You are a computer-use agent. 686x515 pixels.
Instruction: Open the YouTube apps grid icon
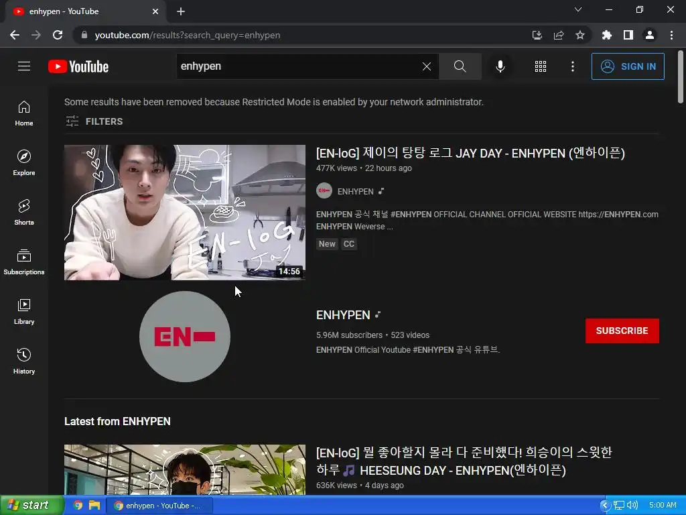click(x=541, y=66)
